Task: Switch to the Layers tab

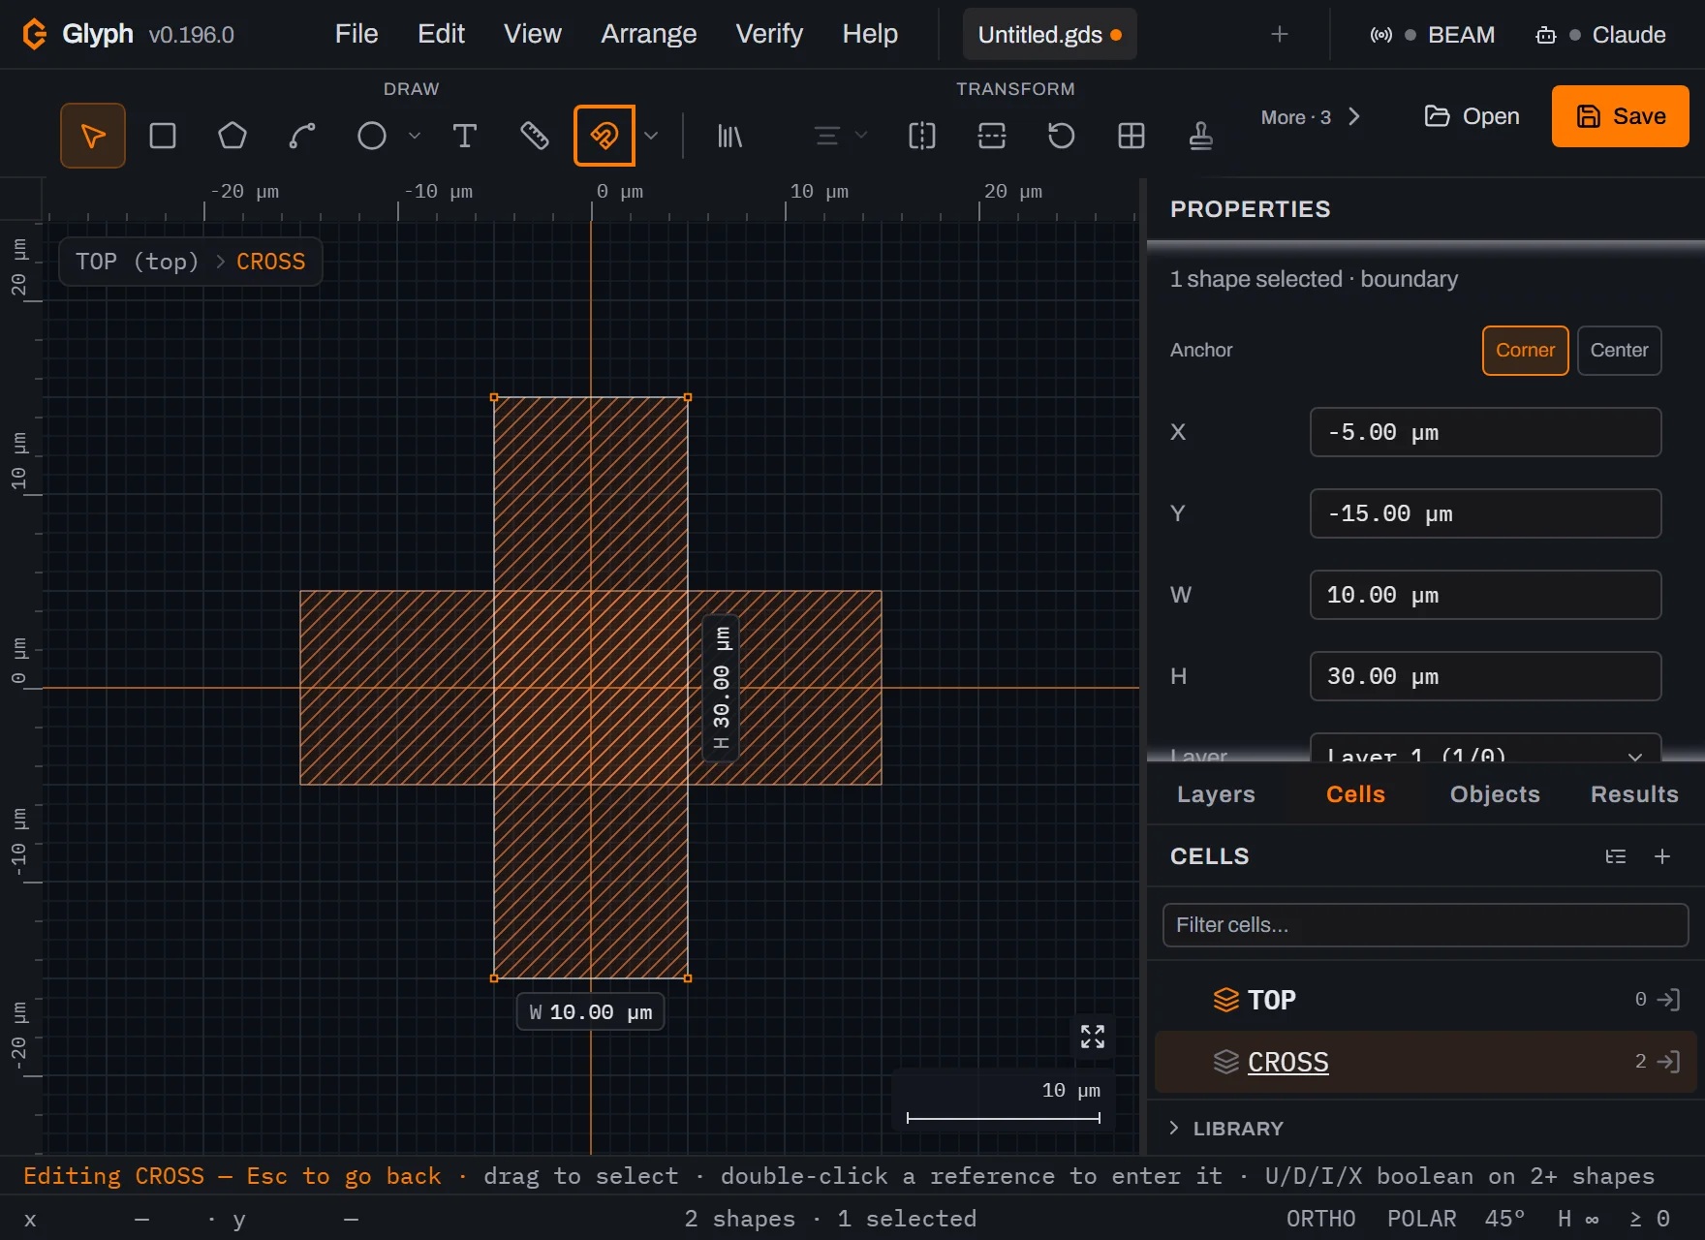Action: 1216,794
